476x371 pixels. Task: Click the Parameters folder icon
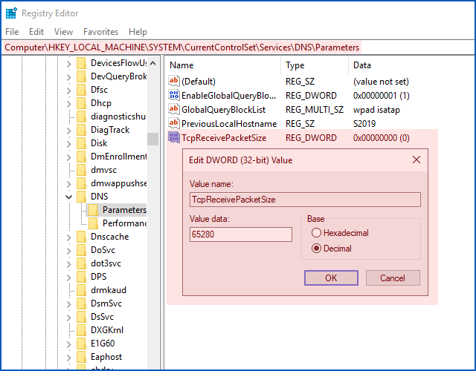pos(93,210)
